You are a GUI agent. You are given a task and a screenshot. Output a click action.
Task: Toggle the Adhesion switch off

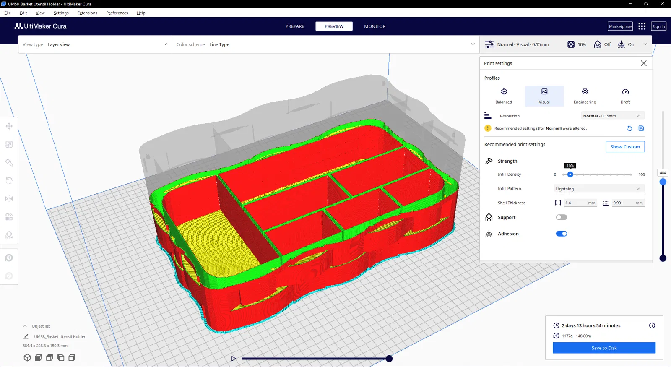tap(562, 234)
